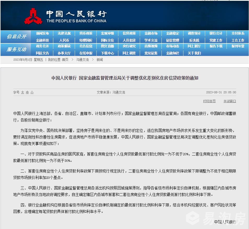249x229 pixels.
Task: Navigate to 音频视频
Action: 151,46
